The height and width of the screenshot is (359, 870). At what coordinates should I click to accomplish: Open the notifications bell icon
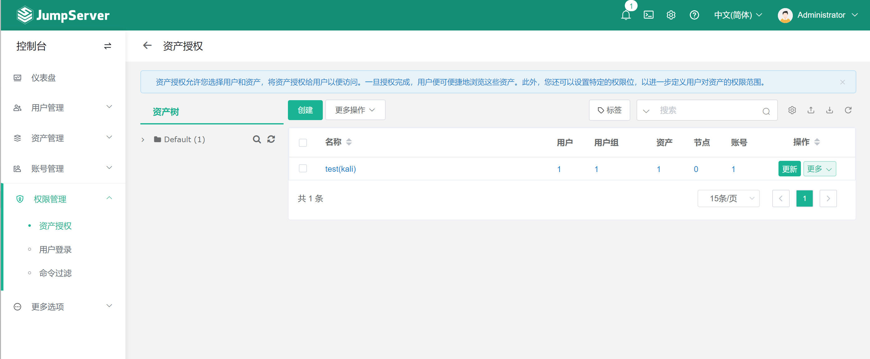click(x=625, y=15)
